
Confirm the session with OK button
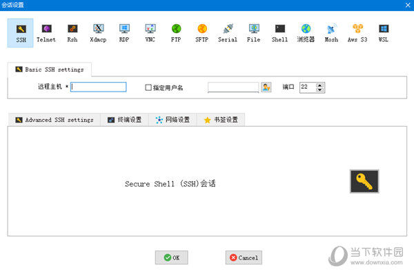tap(172, 257)
